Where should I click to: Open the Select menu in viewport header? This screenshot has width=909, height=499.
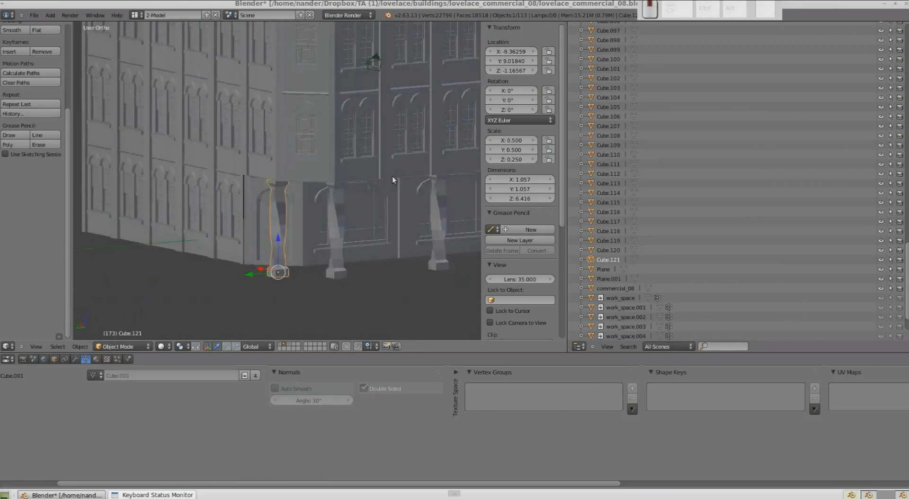(57, 346)
